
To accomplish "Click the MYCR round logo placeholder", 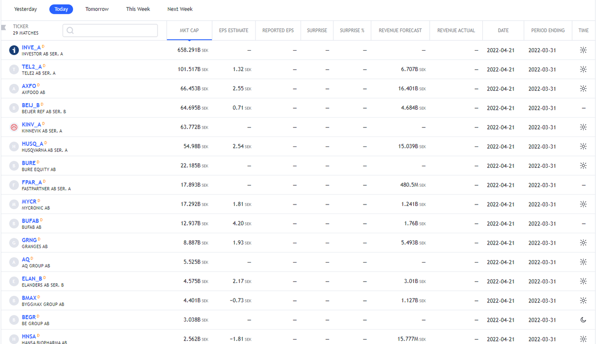I will 14,204.
